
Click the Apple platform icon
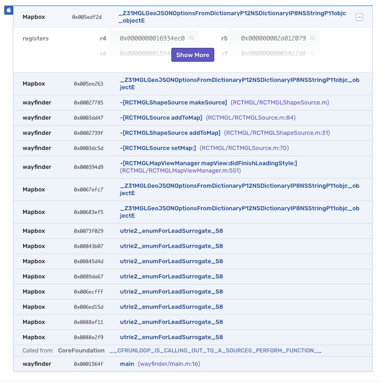coord(9,10)
